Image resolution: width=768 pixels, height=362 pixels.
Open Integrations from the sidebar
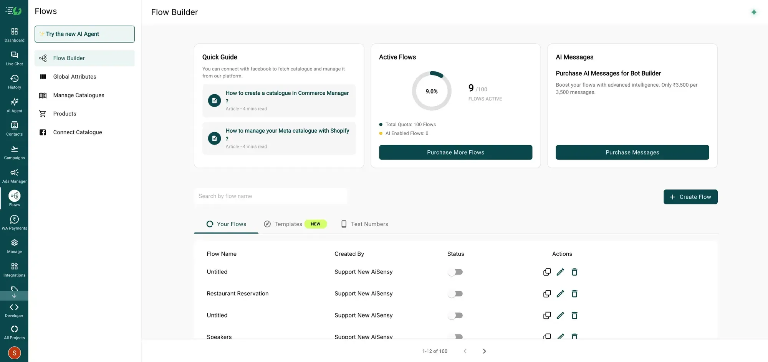click(x=14, y=270)
